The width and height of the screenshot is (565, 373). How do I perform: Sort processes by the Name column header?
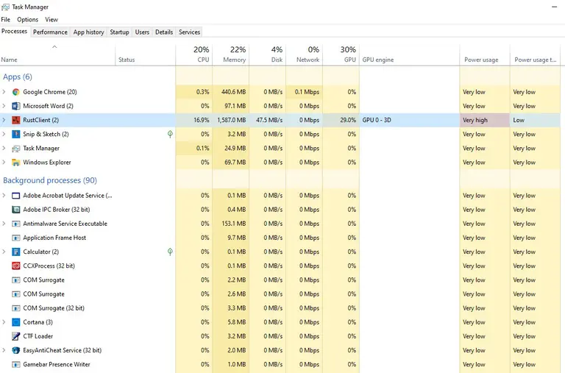click(x=57, y=54)
